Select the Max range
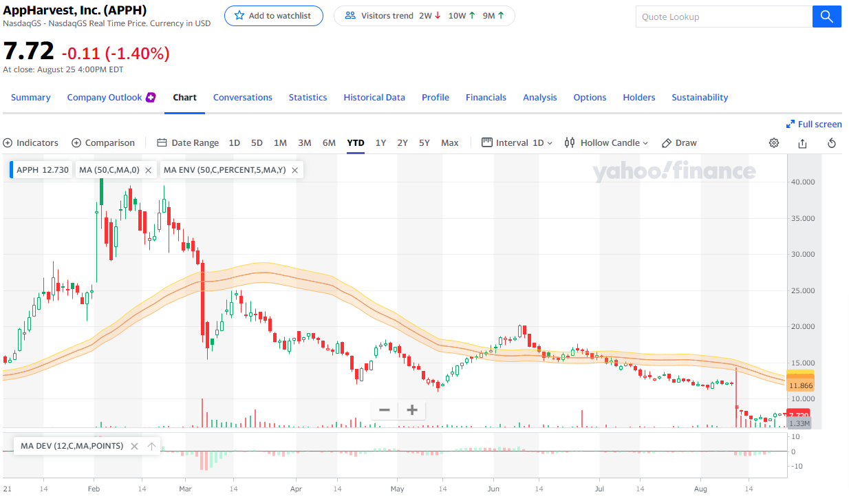The image size is (849, 501). [x=450, y=143]
